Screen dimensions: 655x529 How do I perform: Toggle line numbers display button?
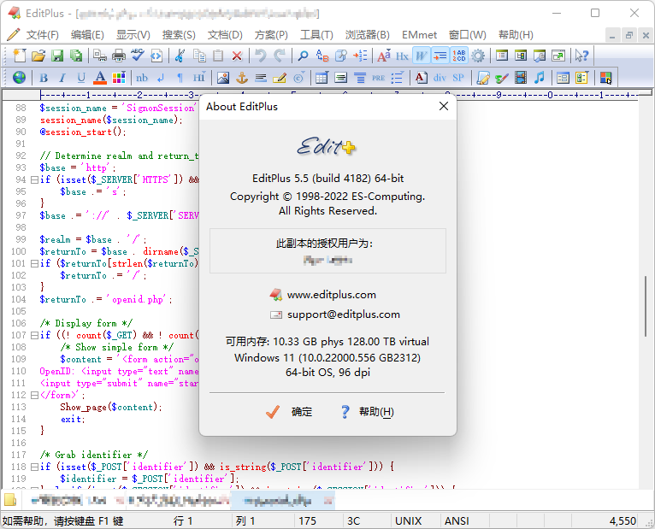459,56
